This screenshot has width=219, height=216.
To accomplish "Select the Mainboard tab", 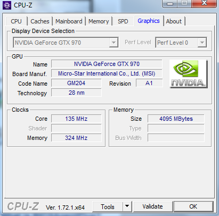I will pyautogui.click(x=69, y=21).
